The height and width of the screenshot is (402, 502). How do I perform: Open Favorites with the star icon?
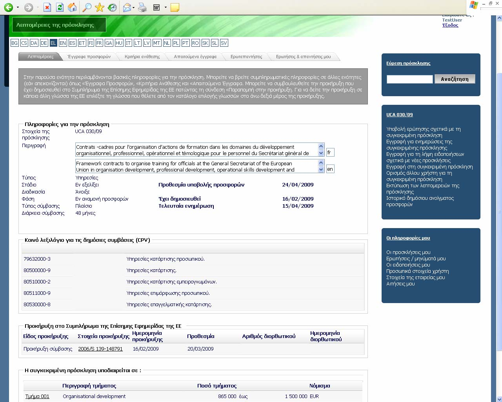coord(100,7)
